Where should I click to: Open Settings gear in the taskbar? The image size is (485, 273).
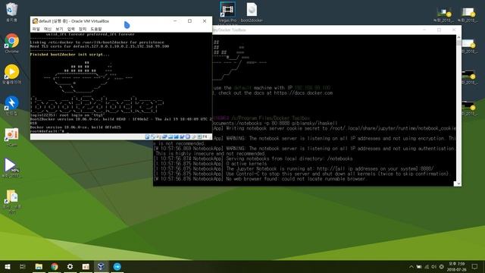click(70, 266)
